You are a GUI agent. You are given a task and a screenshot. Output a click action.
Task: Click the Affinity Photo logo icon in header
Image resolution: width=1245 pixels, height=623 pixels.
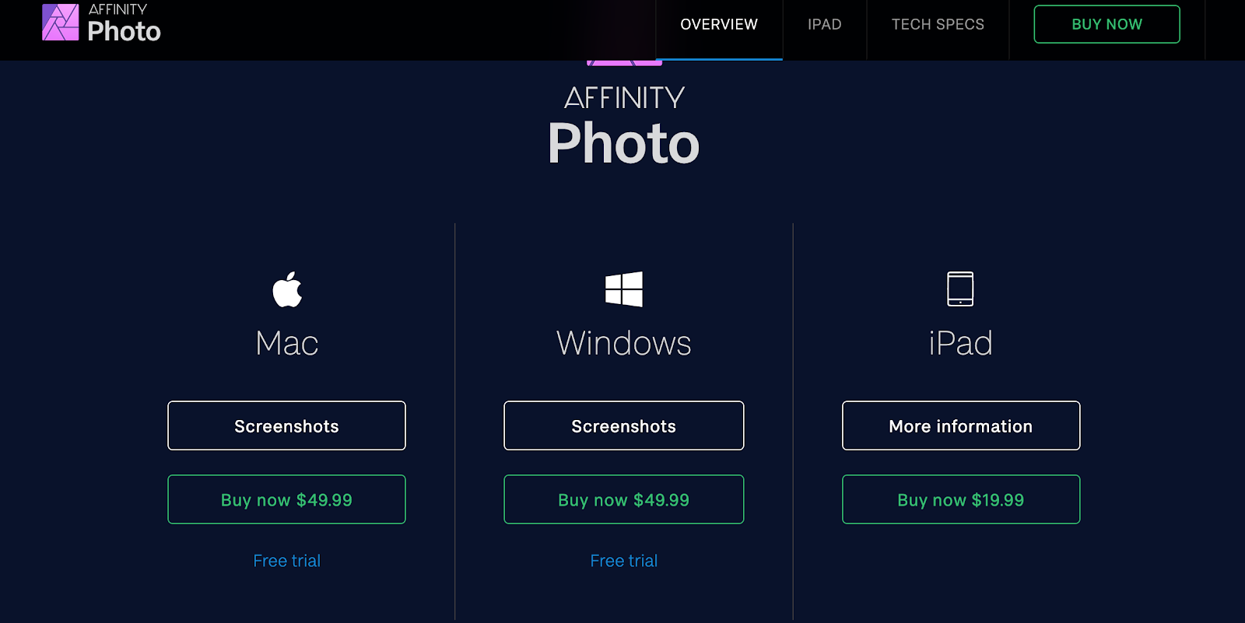tap(60, 22)
